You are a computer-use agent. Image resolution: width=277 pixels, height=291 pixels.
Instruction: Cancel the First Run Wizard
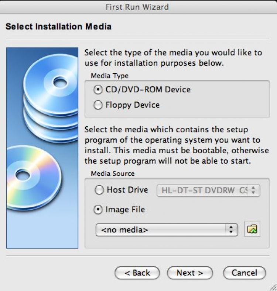[x=244, y=273]
